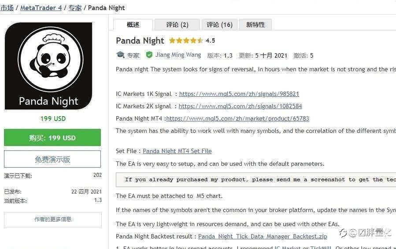
Task: Open IC Markets 1K signal link
Action: tap(239, 94)
